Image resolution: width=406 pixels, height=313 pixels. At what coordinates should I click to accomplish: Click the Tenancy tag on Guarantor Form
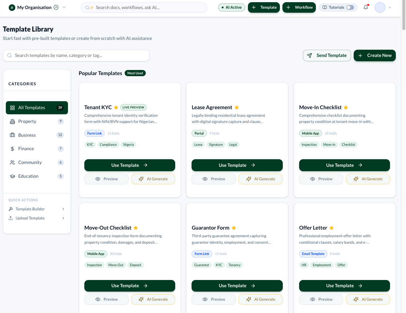(234, 265)
